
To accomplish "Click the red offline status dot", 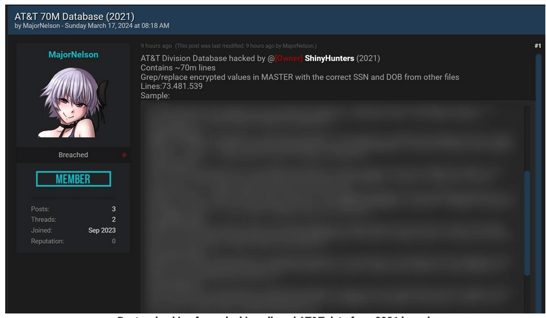I will coord(124,155).
